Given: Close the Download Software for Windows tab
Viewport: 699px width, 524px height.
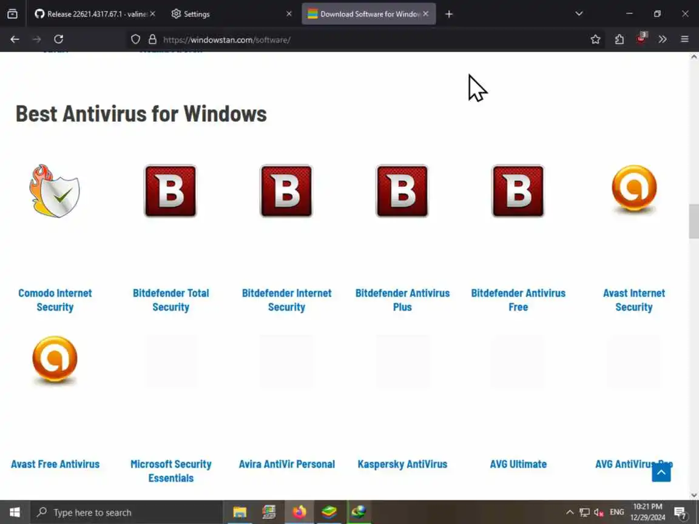Looking at the screenshot, I should pyautogui.click(x=426, y=14).
